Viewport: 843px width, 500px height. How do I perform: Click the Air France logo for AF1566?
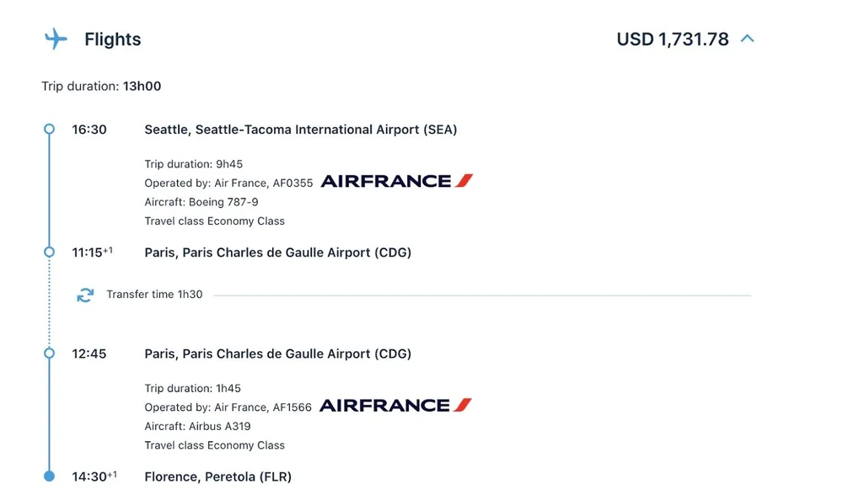click(395, 406)
